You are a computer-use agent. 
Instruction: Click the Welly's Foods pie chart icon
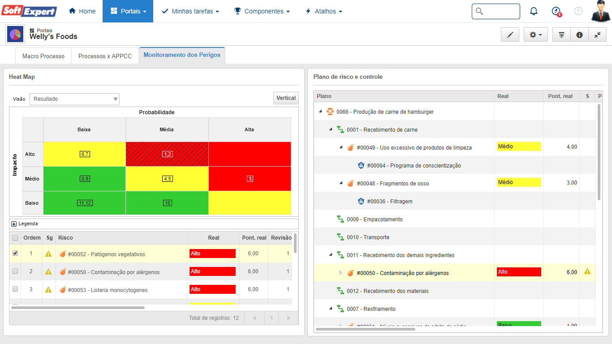(x=15, y=34)
